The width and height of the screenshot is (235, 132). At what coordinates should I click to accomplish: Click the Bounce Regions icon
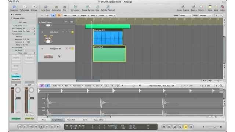tap(183, 7)
